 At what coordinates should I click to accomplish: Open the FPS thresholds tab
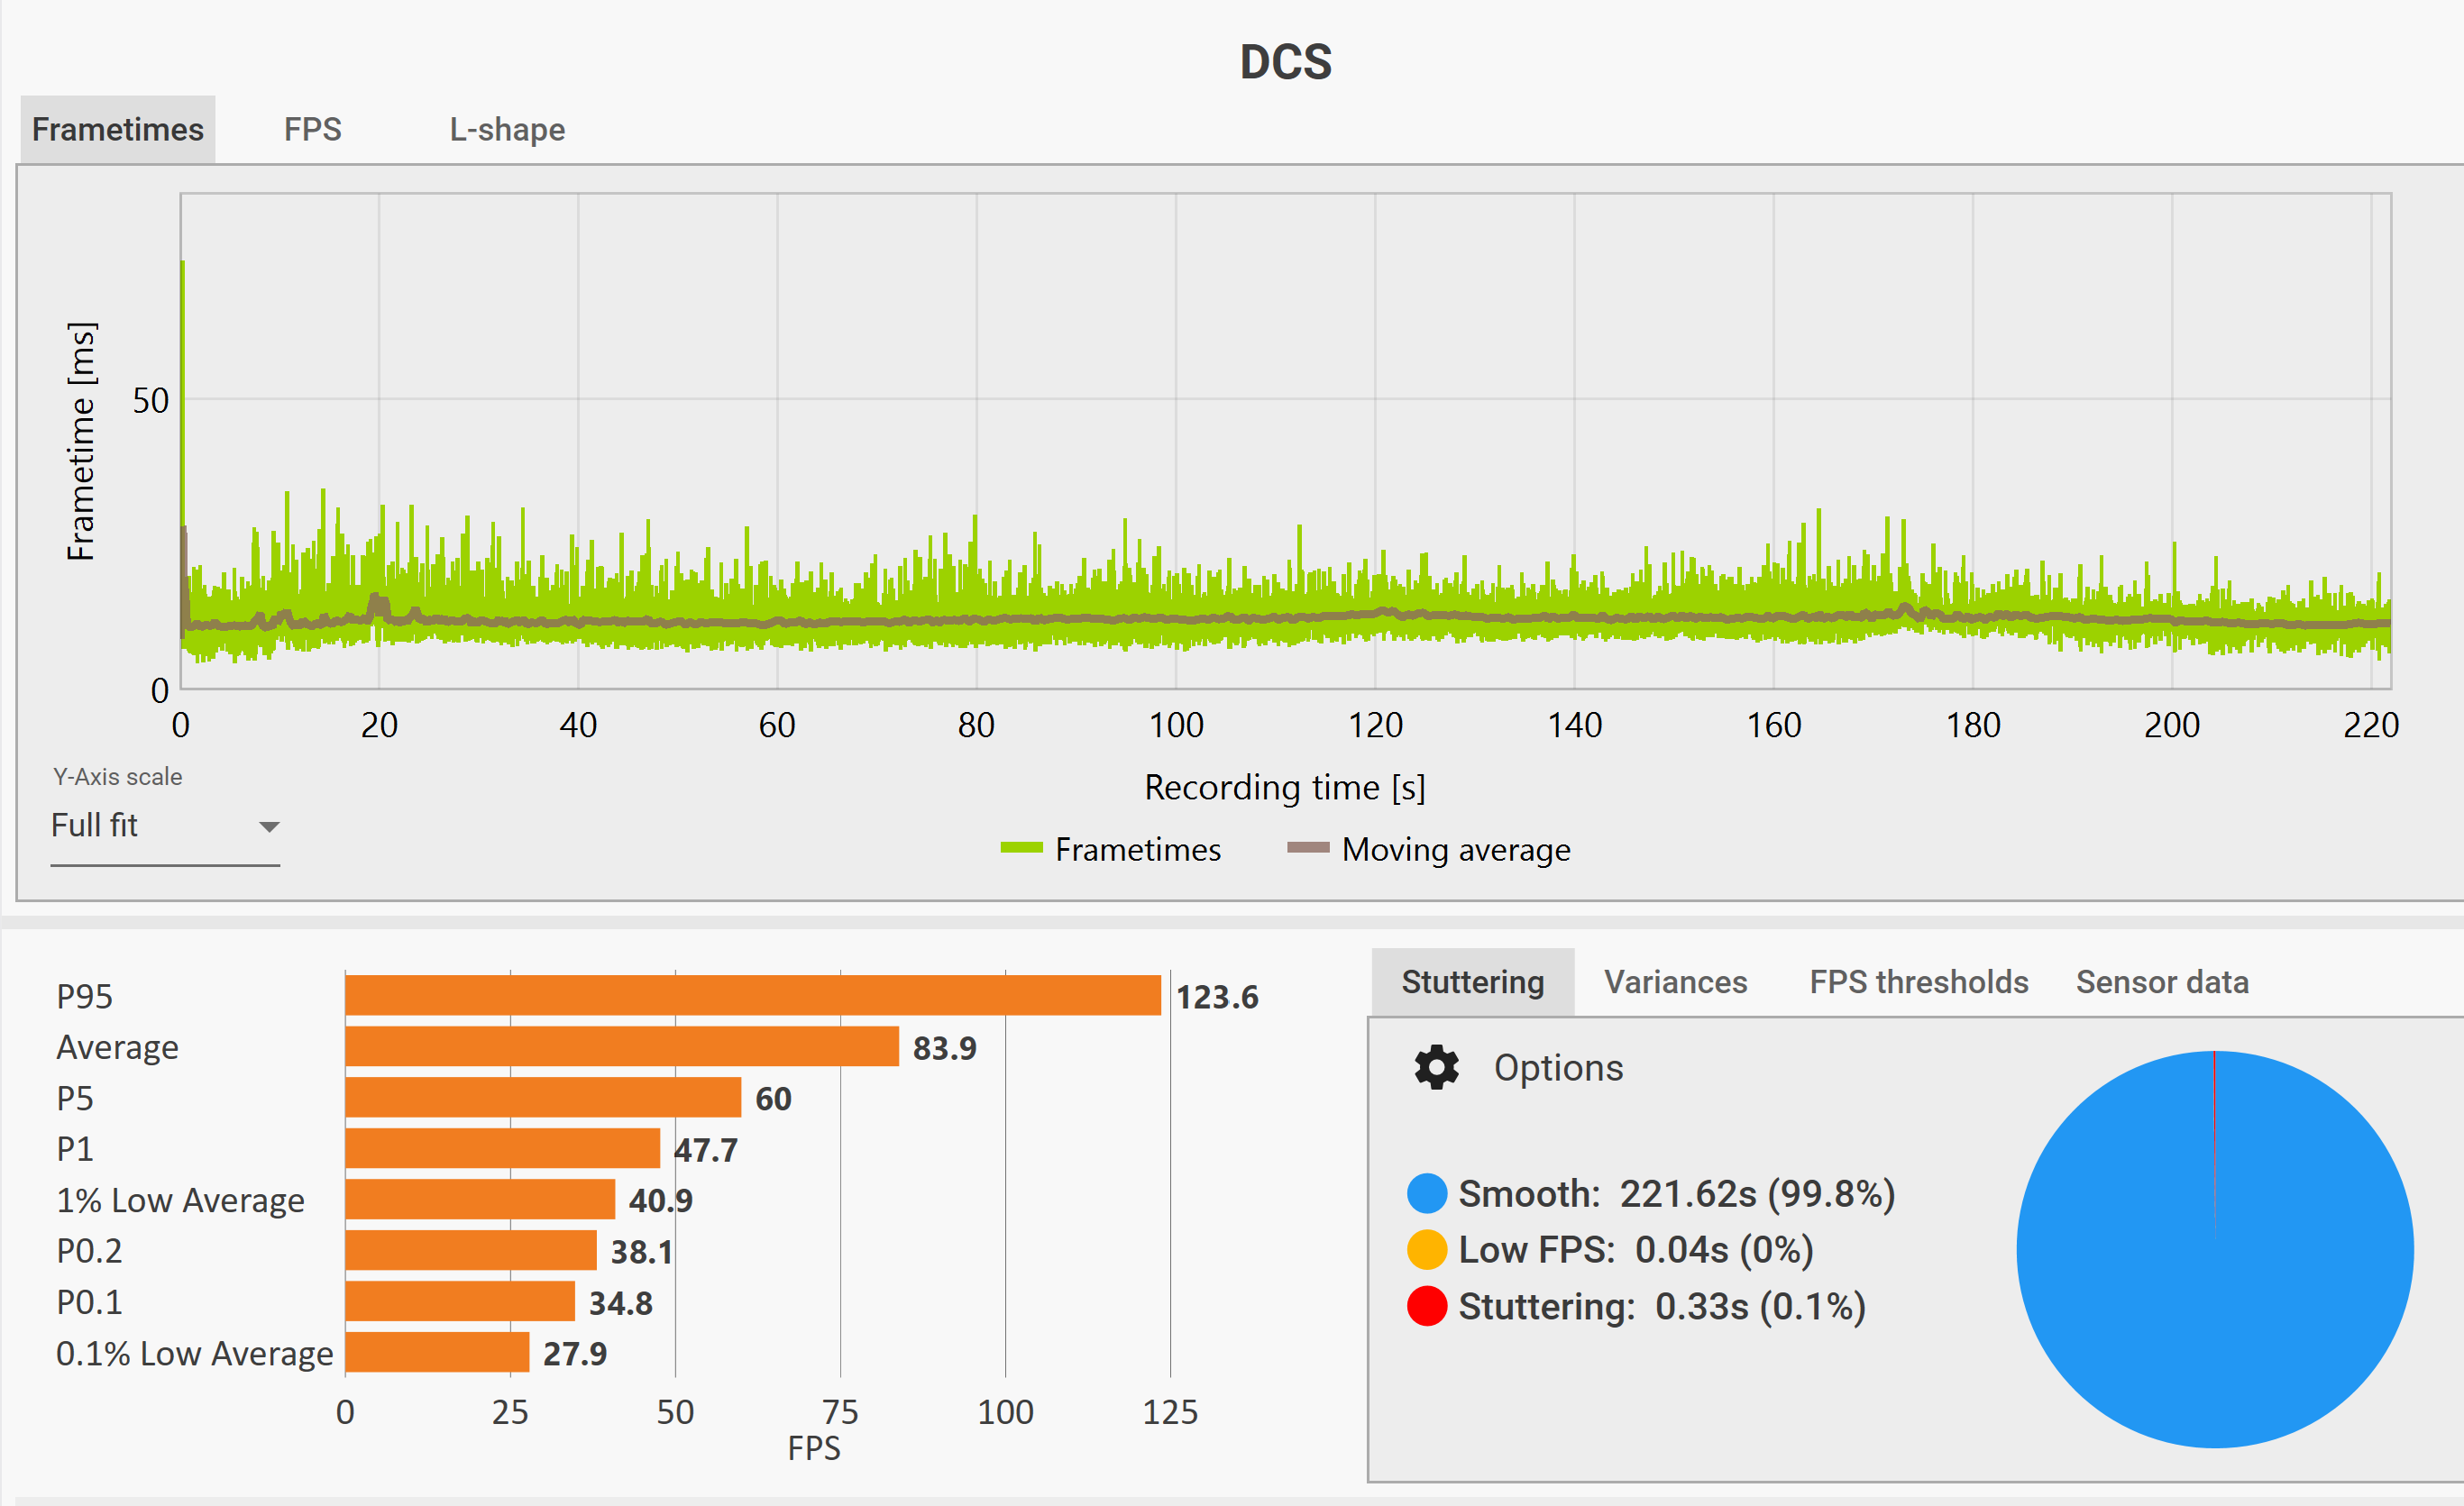[x=1918, y=981]
